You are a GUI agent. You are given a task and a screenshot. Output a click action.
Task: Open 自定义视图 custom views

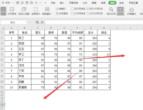click(24, 11)
